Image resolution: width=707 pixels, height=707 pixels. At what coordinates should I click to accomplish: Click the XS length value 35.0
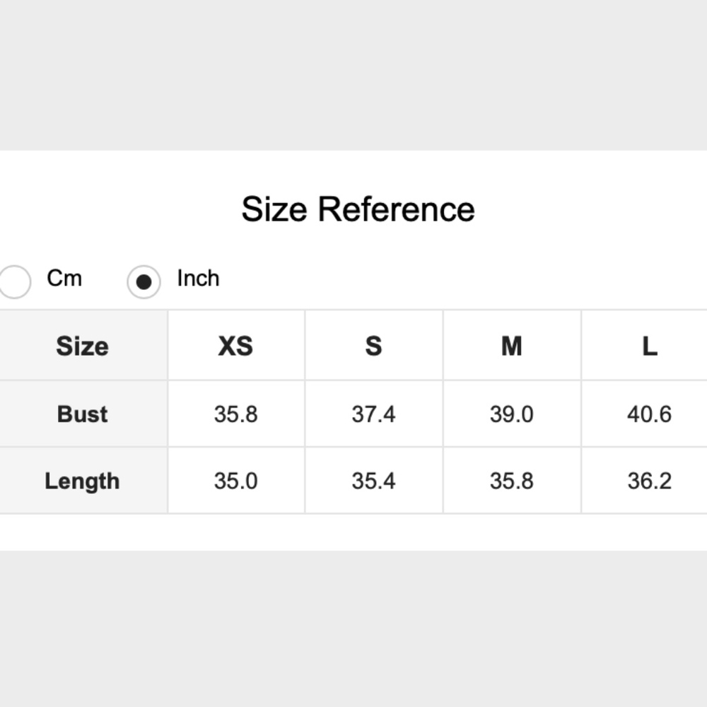tap(235, 481)
